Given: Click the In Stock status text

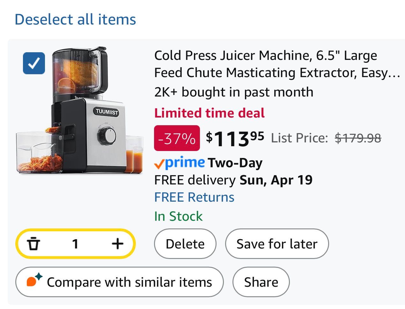Looking at the screenshot, I should click(x=178, y=216).
